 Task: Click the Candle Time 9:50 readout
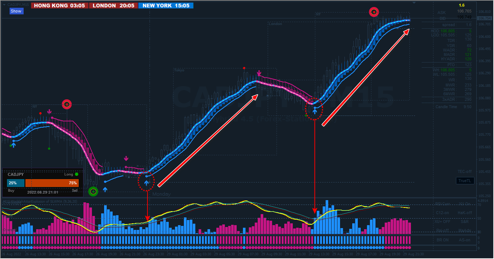pos(454,107)
